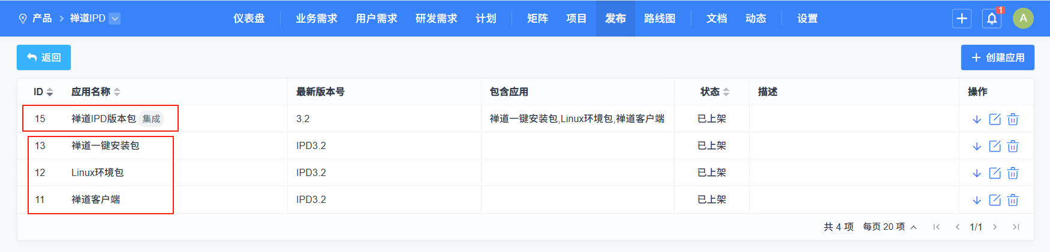Click edit icon for 禅道IPD版本包 row
Screen dimensions: 1050x252
pos(995,119)
